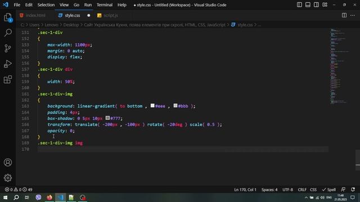Image resolution: width=360 pixels, height=202 pixels.
Task: Click the .sec-1-div-img selector text
Action: click(x=55, y=94)
